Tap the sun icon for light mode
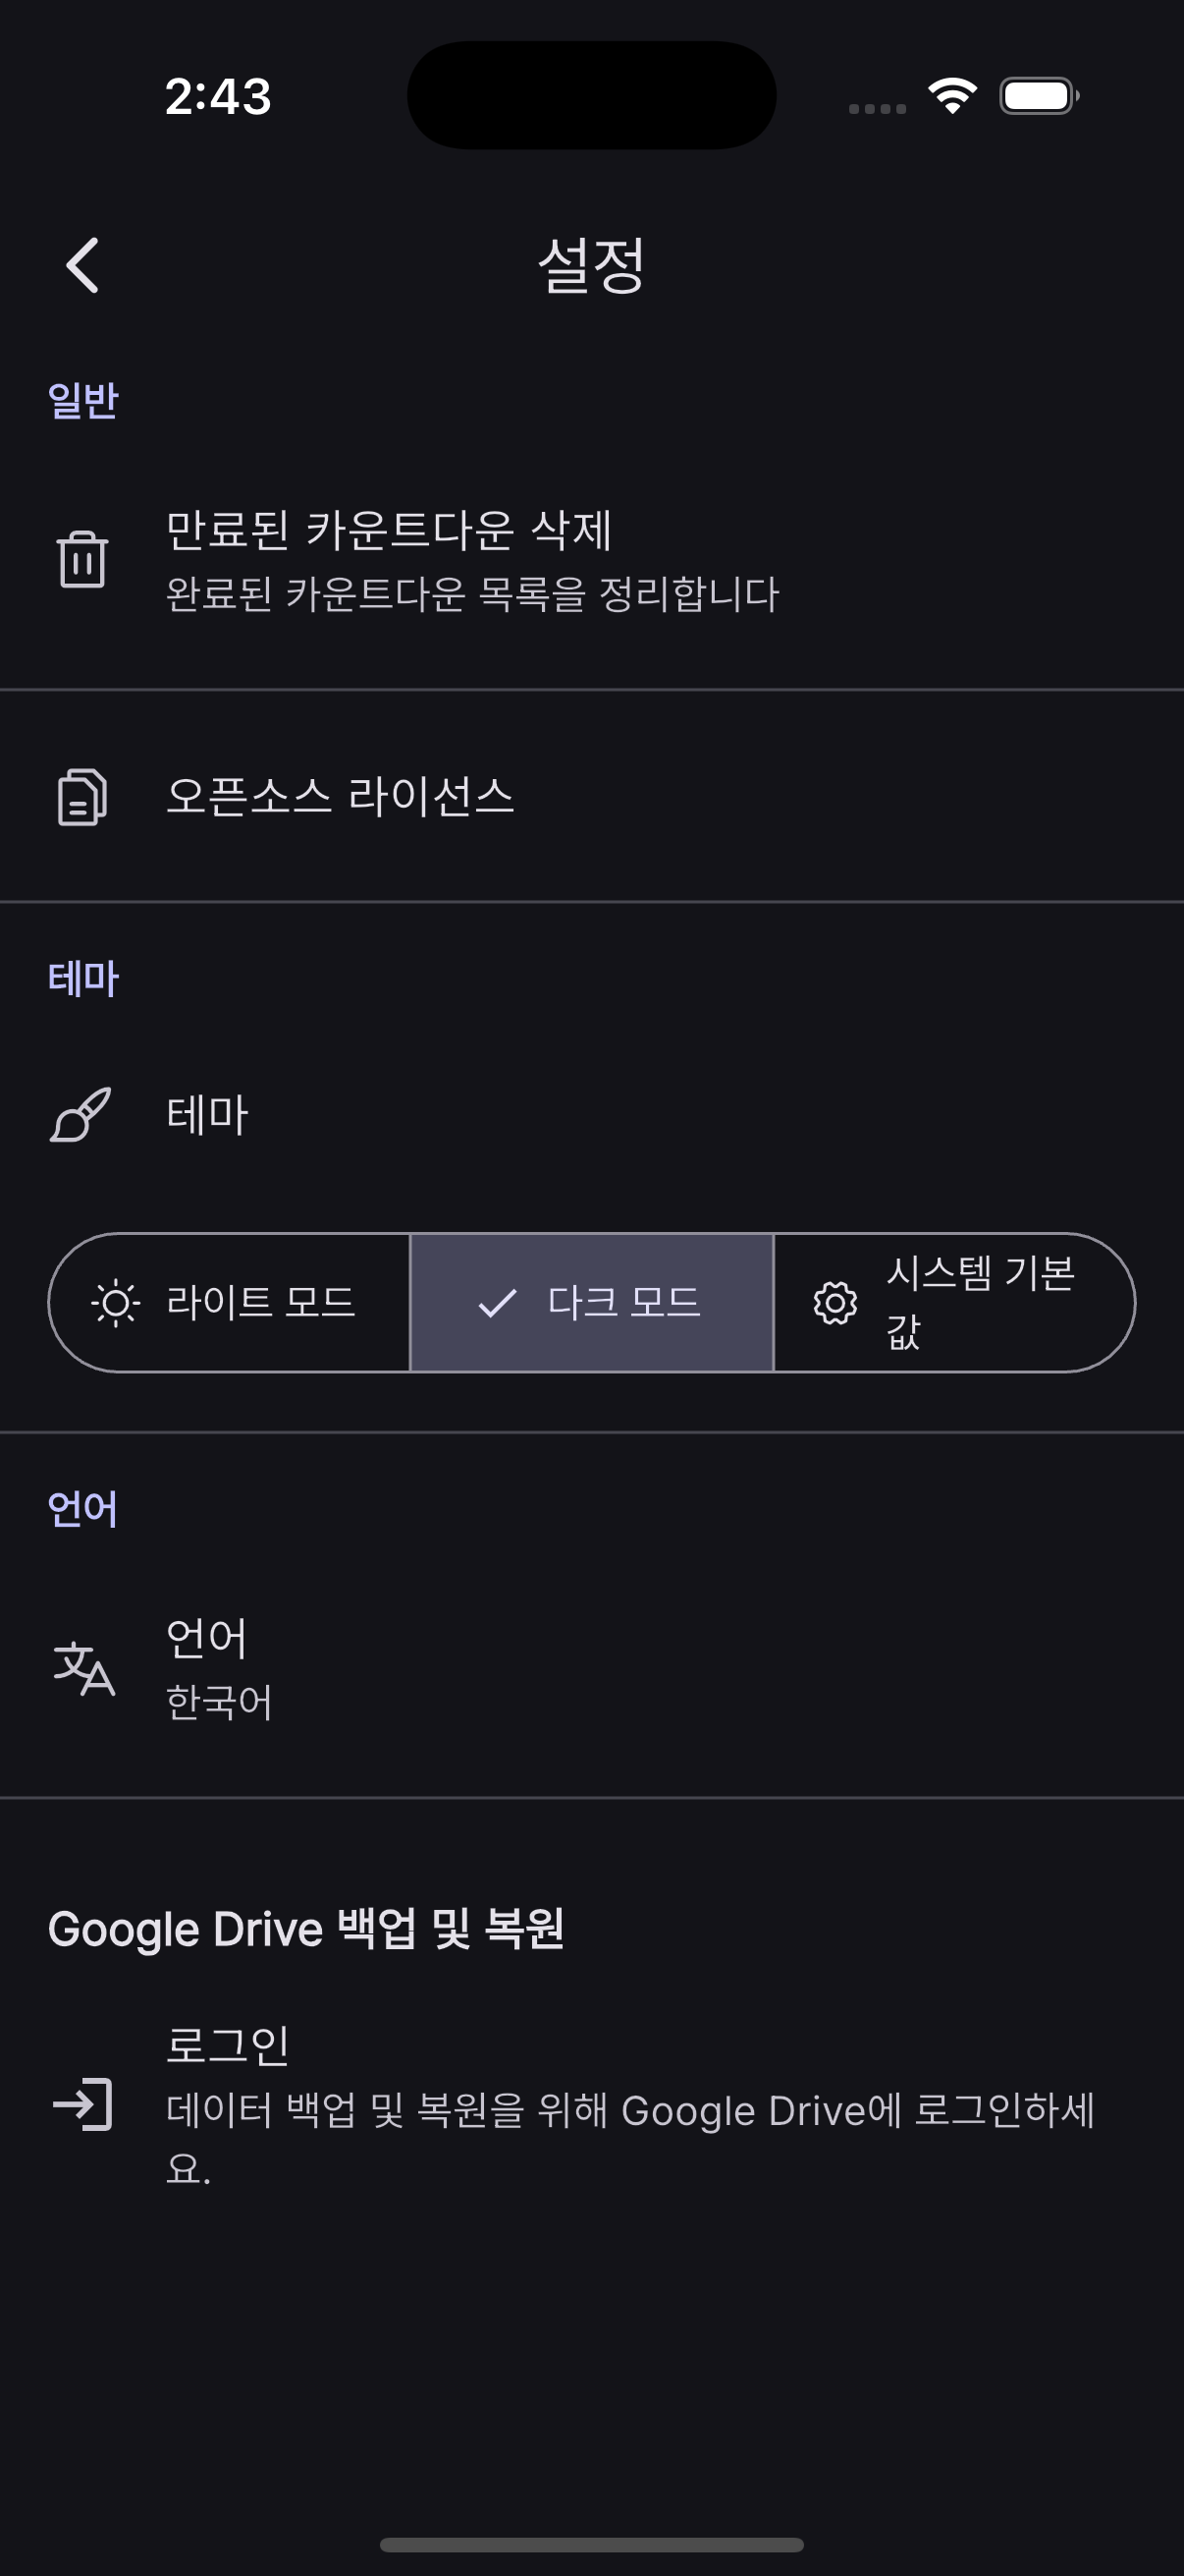This screenshot has height=2576, width=1184. tap(116, 1303)
